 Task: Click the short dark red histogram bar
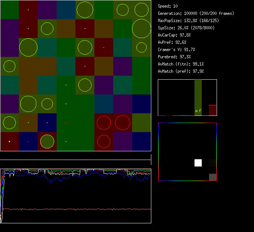coord(213,110)
